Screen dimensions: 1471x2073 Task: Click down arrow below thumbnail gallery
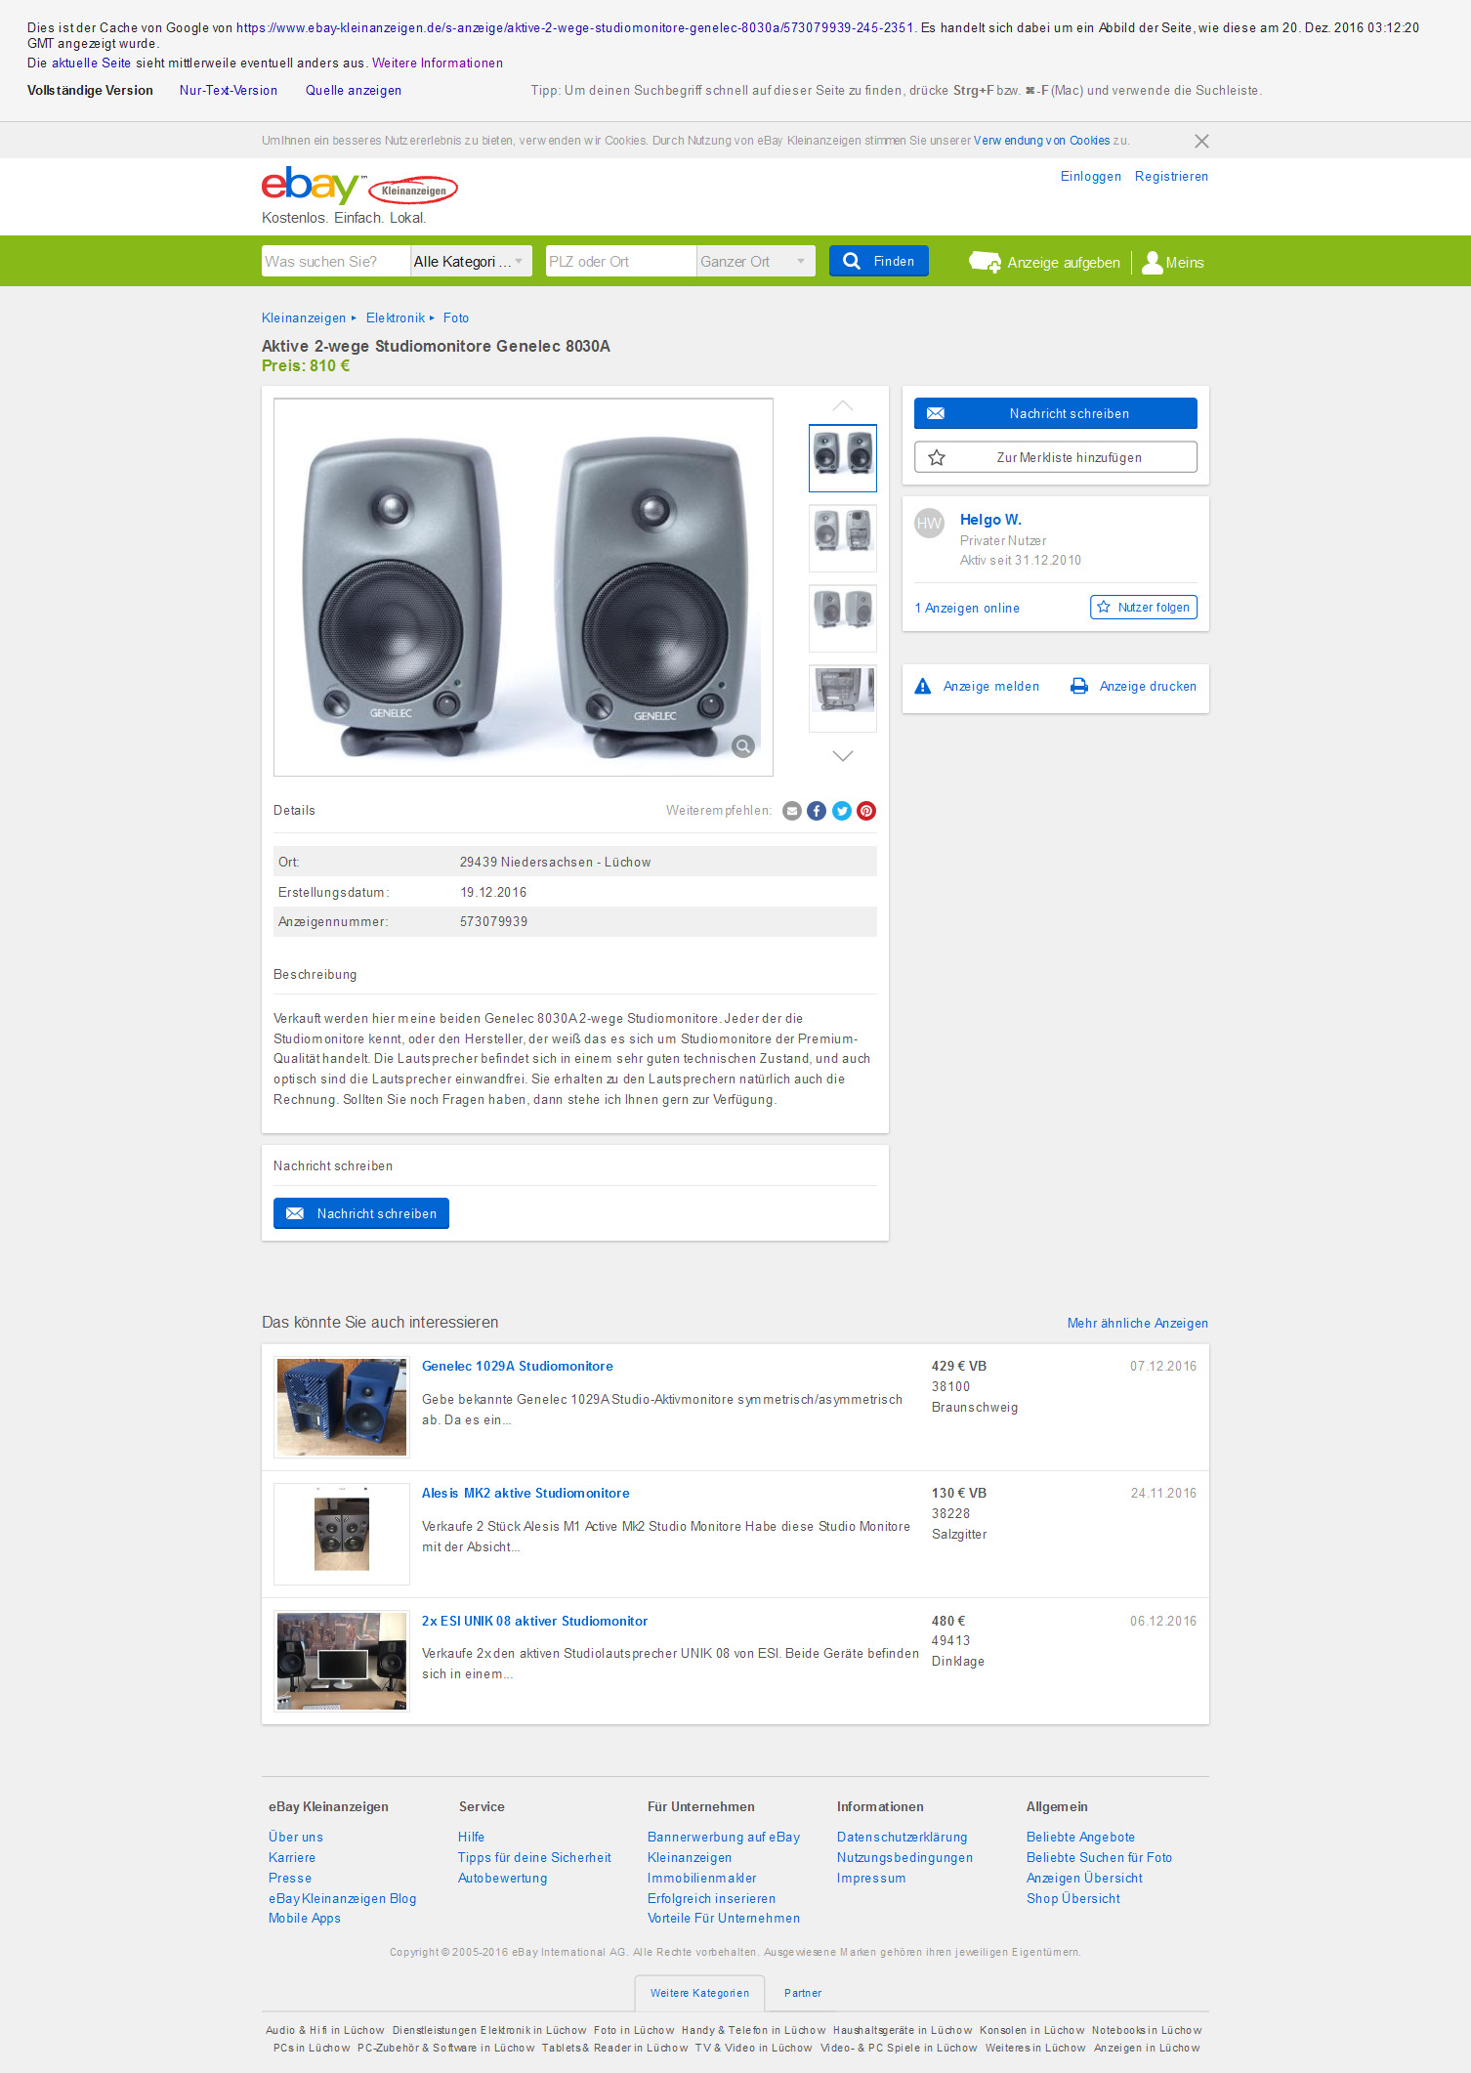coord(843,755)
